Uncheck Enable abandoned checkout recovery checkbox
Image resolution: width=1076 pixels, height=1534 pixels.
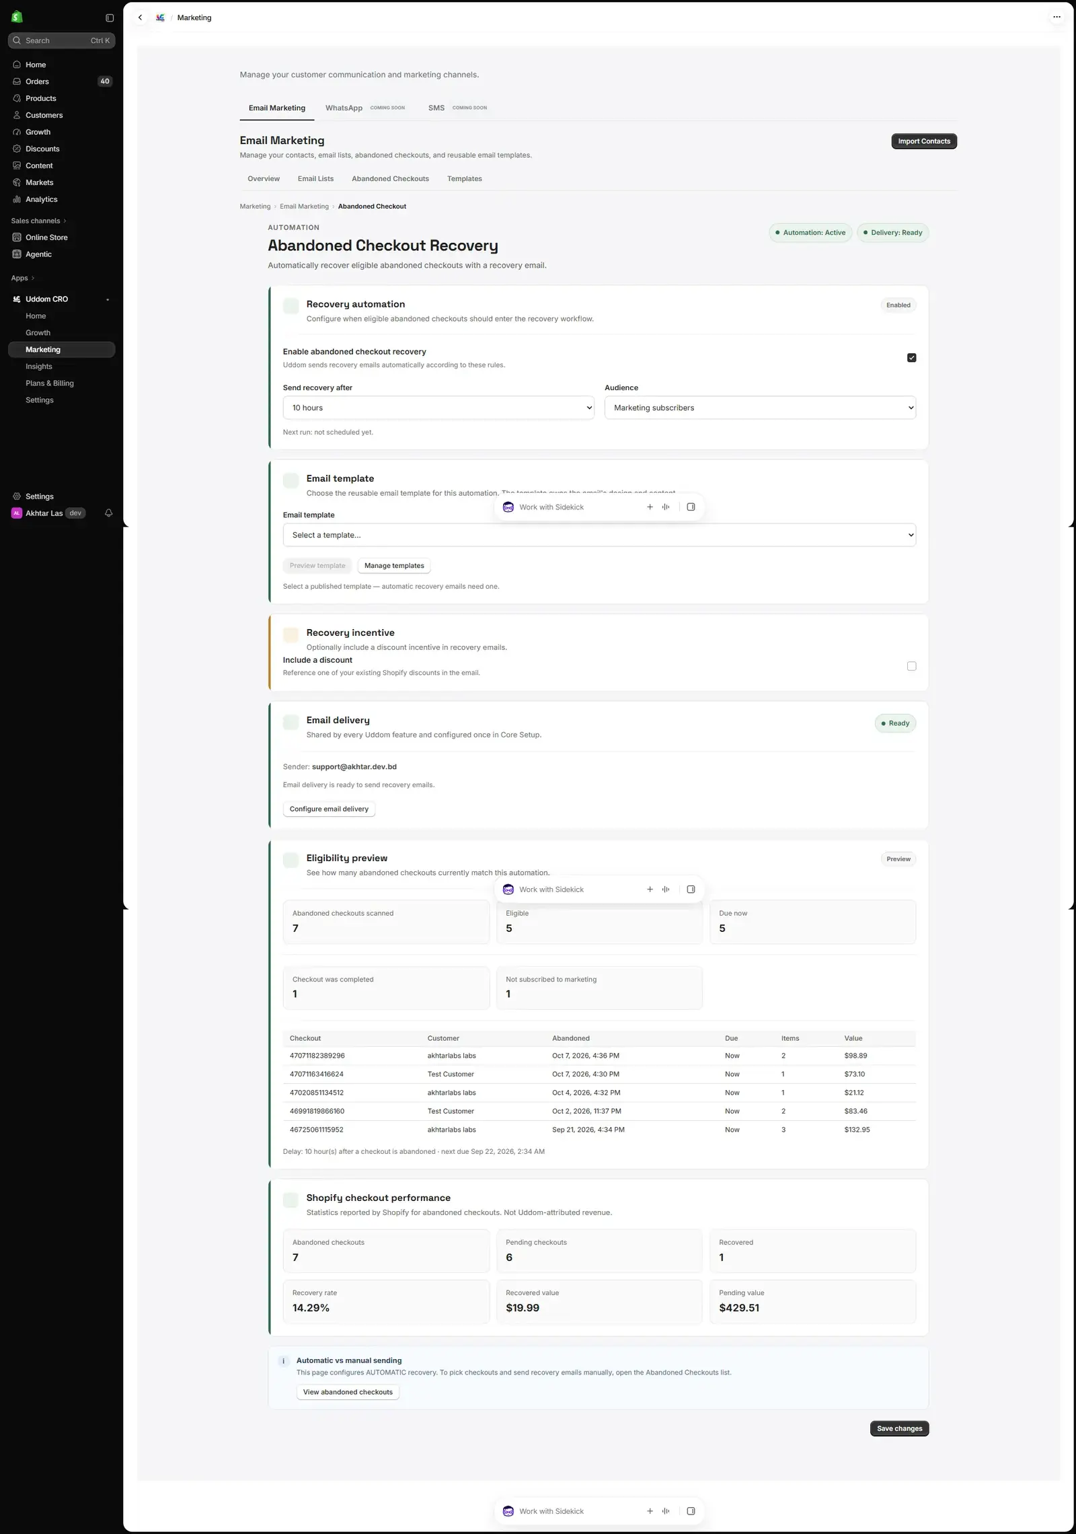[x=911, y=358]
